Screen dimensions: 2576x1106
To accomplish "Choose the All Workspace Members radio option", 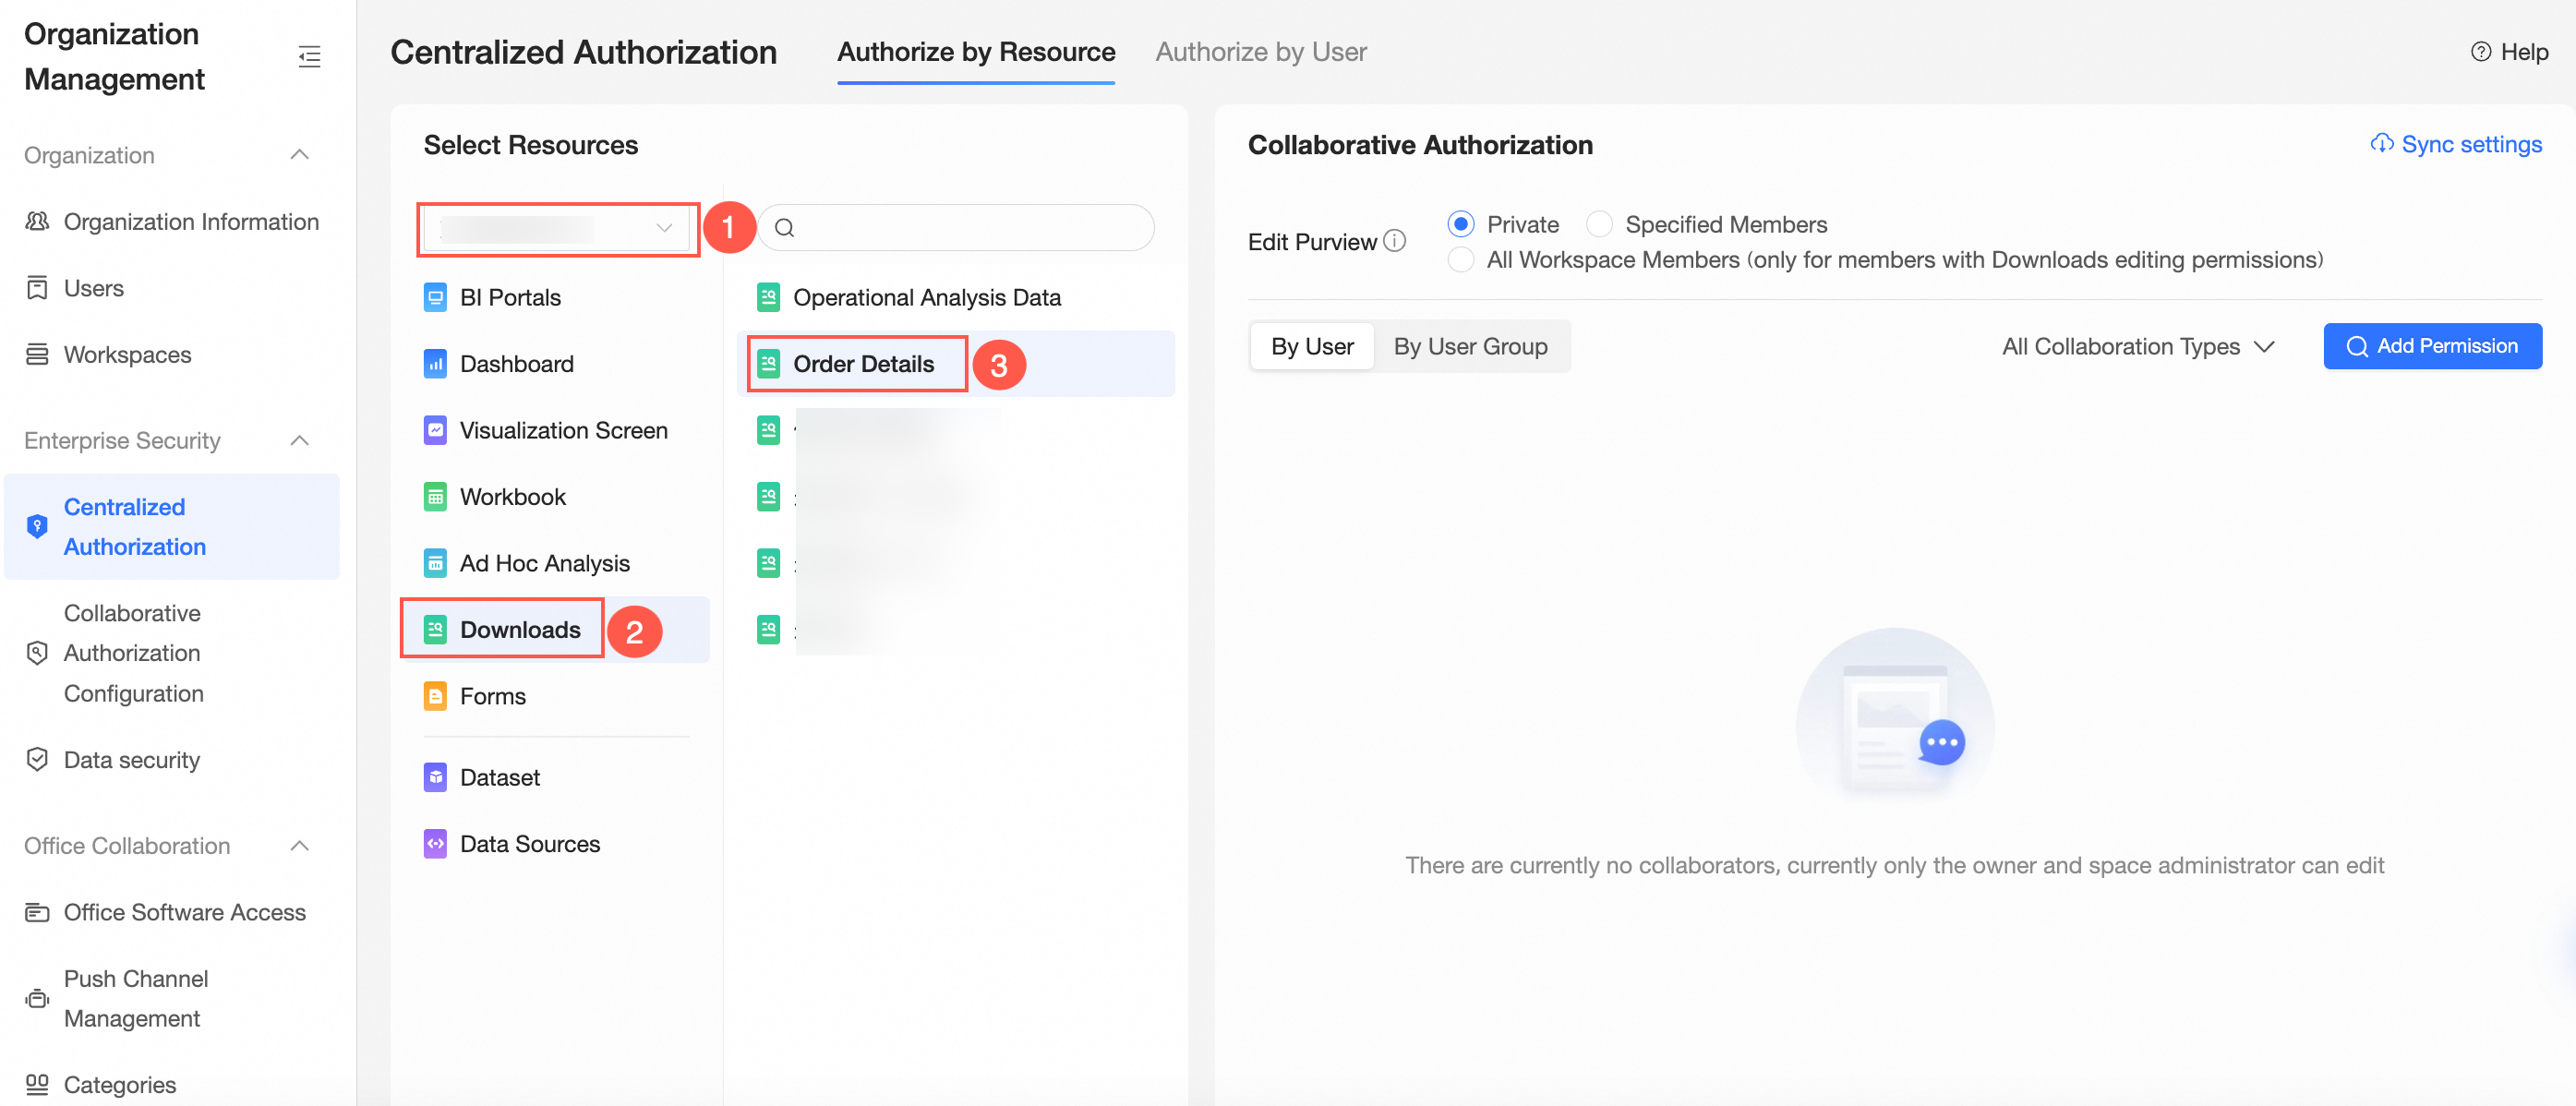I will [1460, 260].
